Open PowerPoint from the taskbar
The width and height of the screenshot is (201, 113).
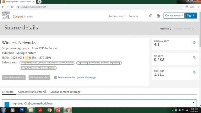58,110
